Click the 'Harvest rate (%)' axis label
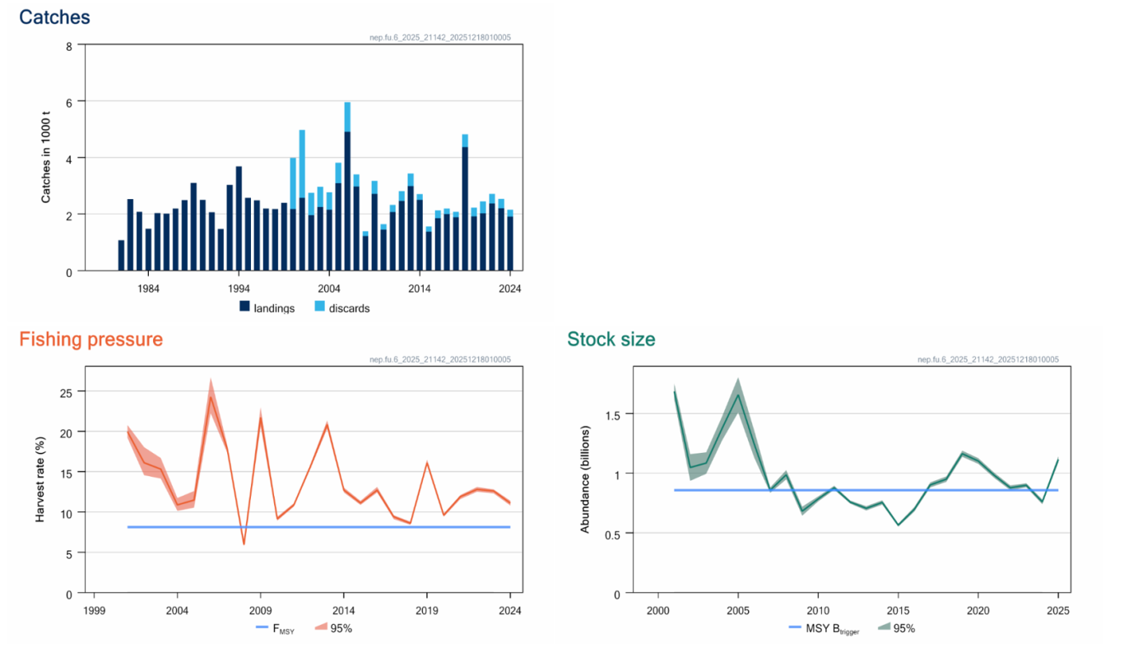 click(40, 480)
